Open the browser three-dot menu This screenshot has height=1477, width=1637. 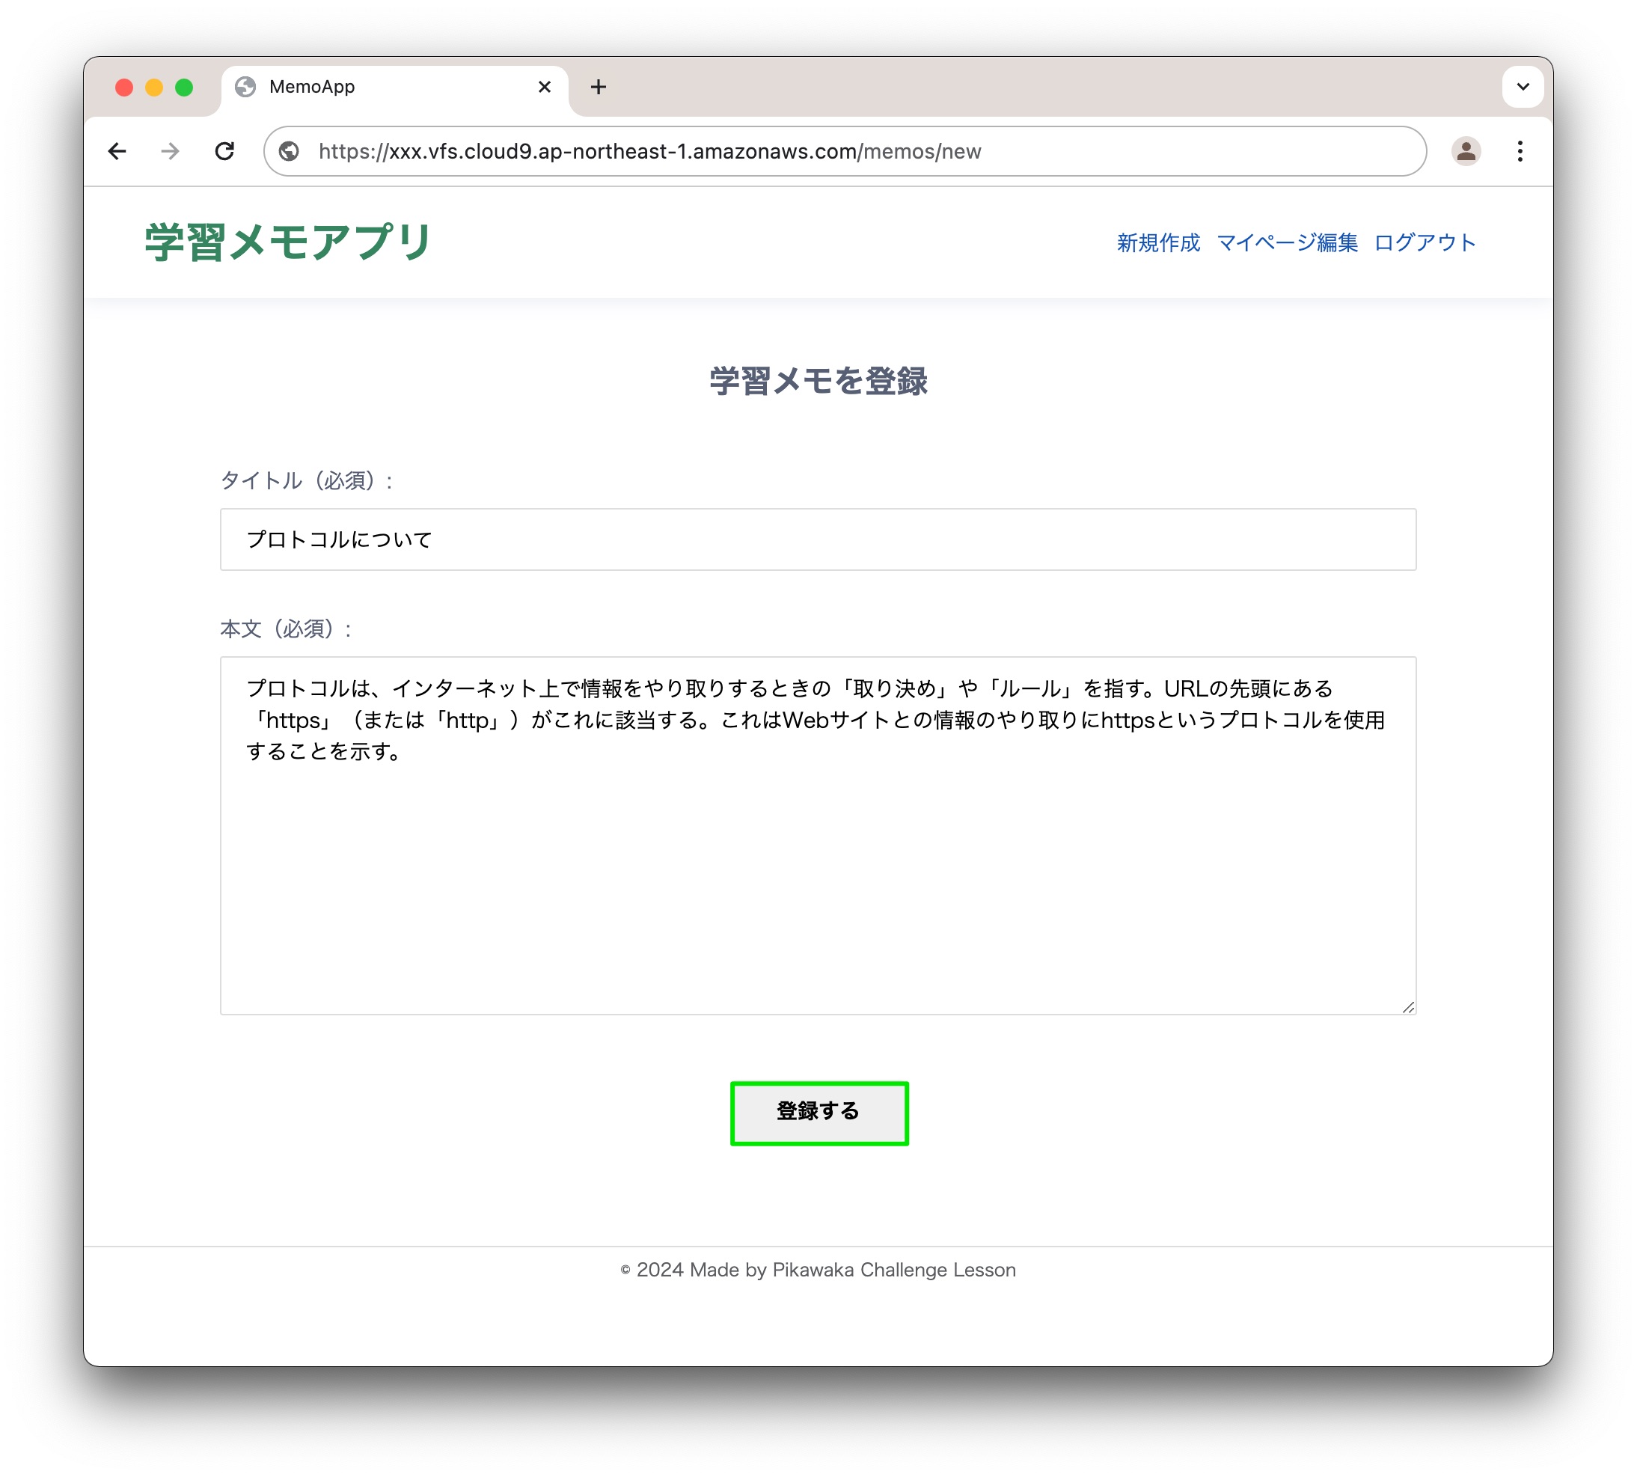[x=1520, y=151]
